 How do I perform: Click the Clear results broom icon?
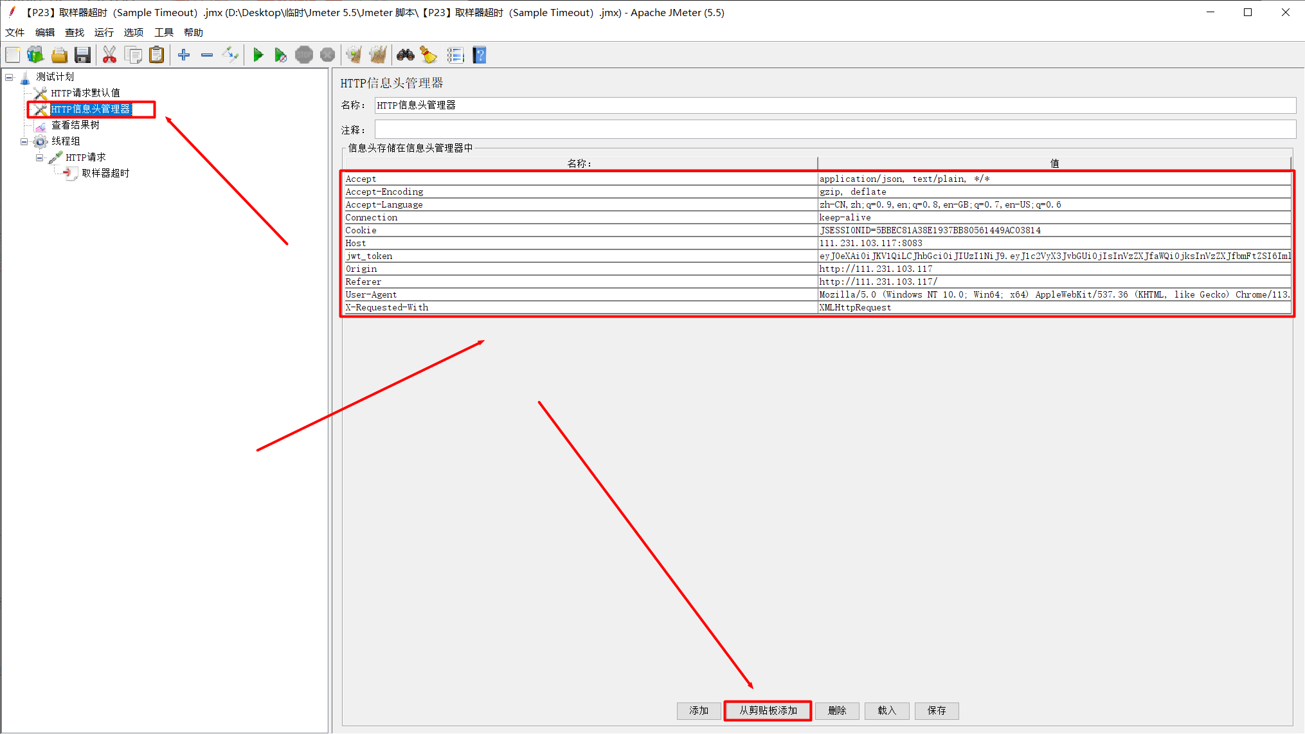[x=354, y=55]
